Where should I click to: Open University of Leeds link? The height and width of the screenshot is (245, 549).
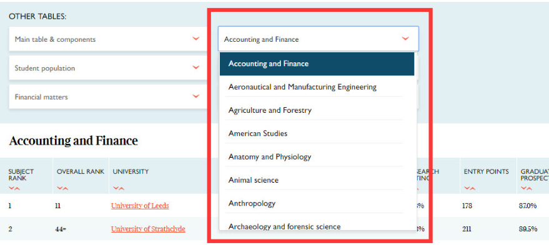tap(140, 206)
